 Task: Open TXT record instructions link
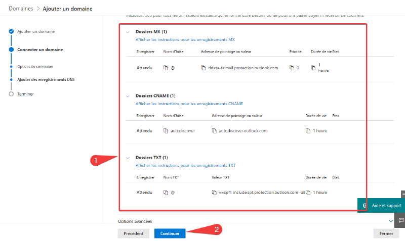point(185,165)
